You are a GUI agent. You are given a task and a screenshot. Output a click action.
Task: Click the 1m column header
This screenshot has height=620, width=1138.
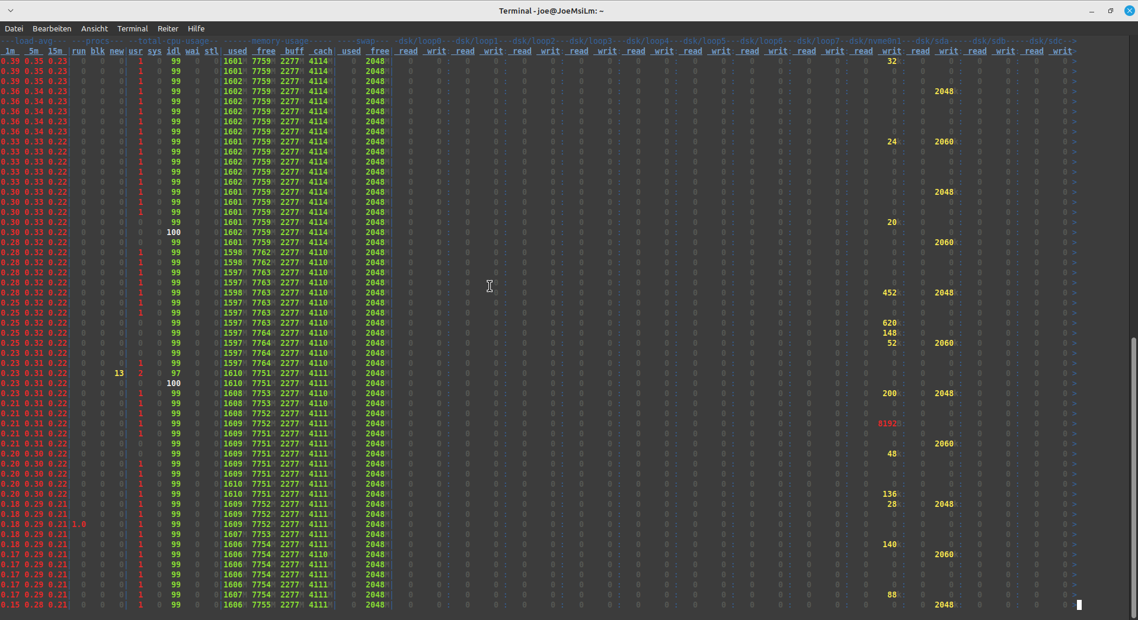(10, 51)
